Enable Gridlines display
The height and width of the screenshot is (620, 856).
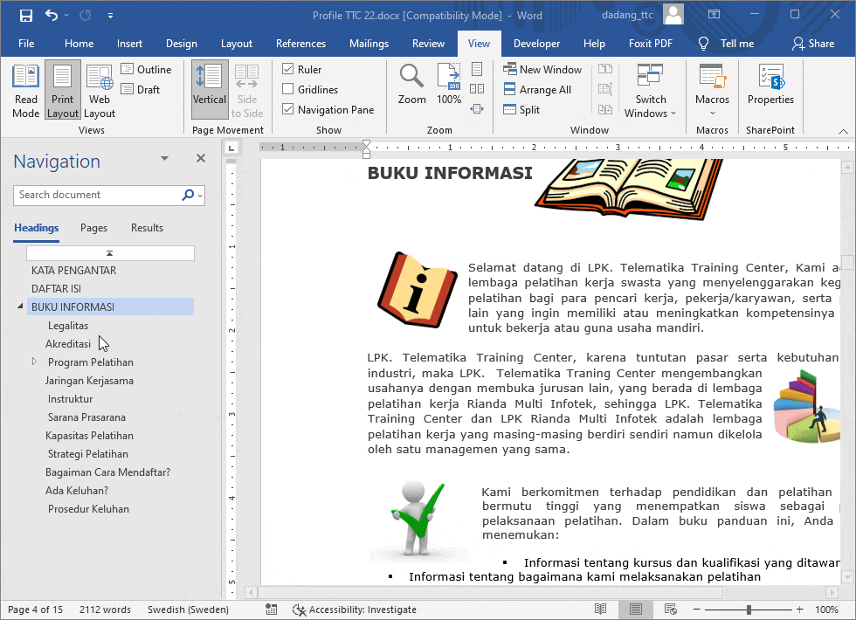(x=287, y=89)
